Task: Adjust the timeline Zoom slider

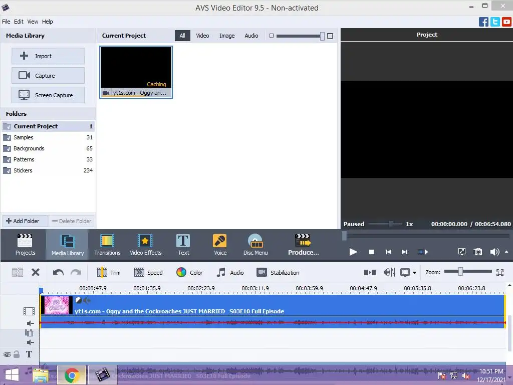Action: pyautogui.click(x=460, y=271)
